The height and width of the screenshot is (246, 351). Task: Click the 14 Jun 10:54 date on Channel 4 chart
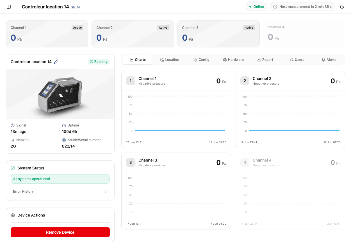[332, 224]
